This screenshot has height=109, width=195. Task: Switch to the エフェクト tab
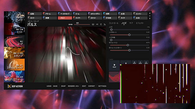click(x=140, y=23)
